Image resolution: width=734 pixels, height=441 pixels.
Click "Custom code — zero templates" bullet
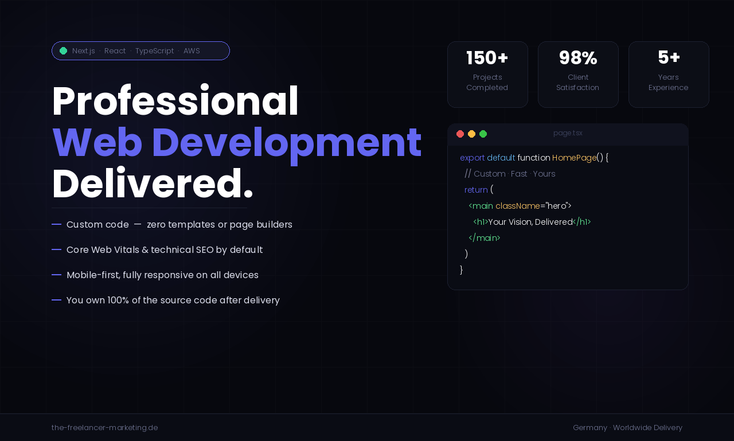172,225
